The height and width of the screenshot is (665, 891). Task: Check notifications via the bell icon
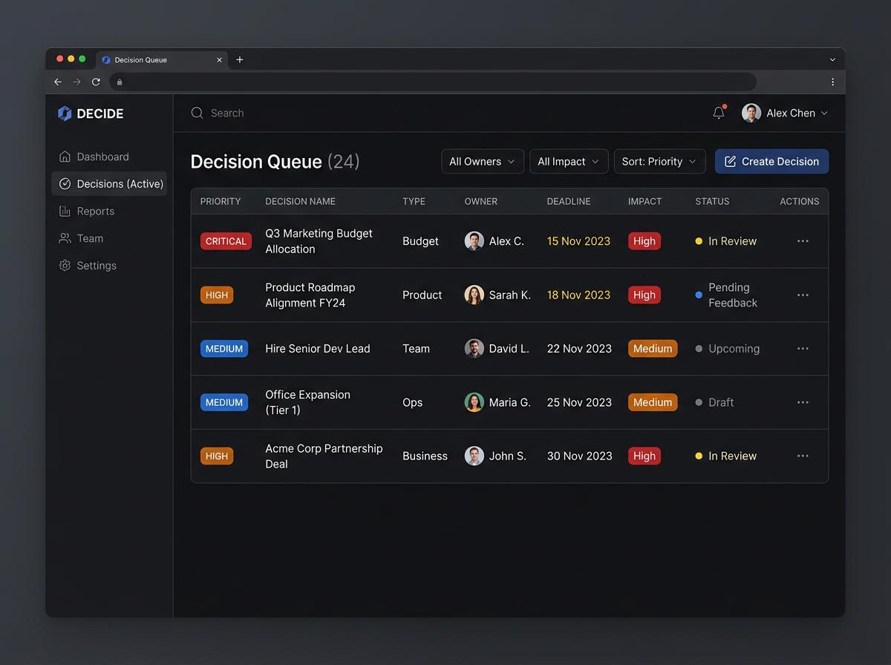[717, 112]
